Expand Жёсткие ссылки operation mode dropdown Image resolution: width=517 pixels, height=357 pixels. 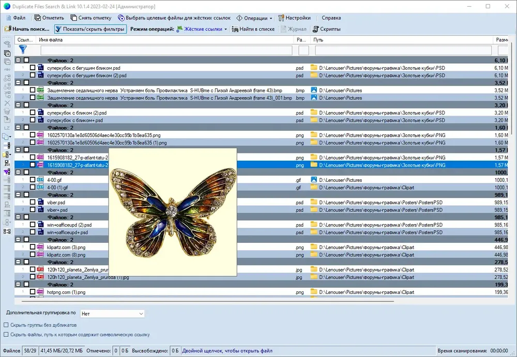[x=225, y=29]
